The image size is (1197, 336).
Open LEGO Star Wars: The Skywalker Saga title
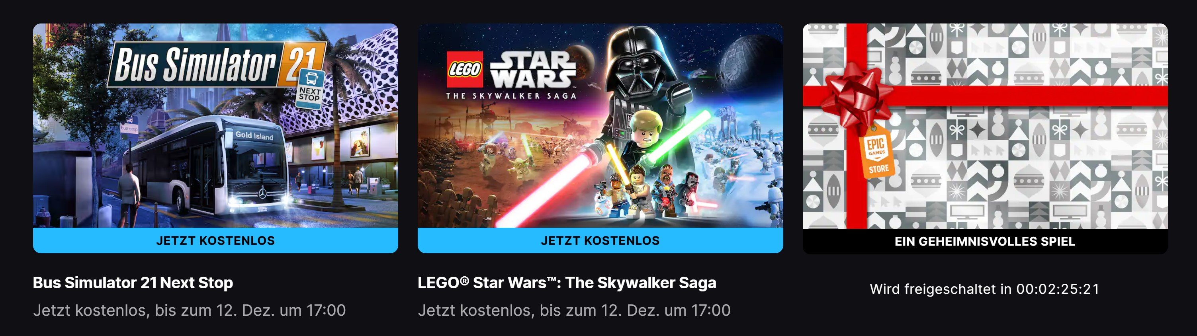point(567,283)
